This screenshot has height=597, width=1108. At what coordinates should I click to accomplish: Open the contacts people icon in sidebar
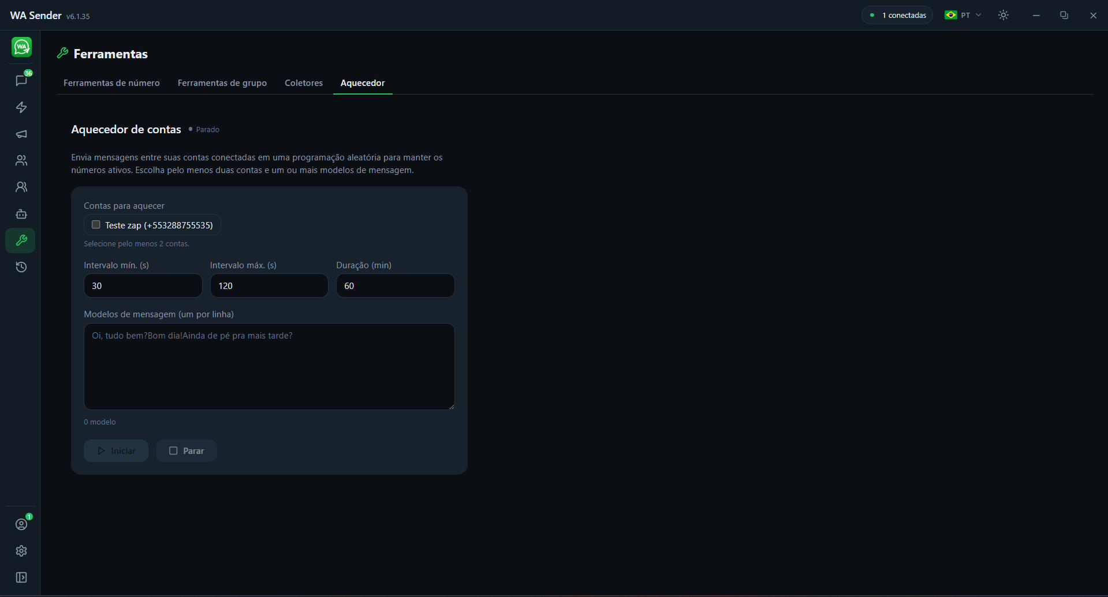[x=21, y=160]
